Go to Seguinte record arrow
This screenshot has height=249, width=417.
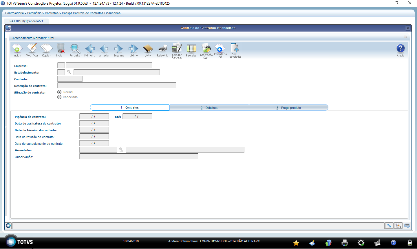coord(119,48)
